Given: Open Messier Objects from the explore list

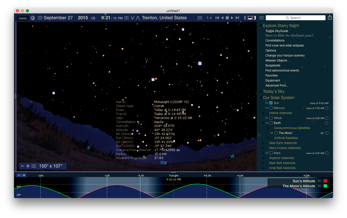Looking at the screenshot, I should (x=276, y=60).
